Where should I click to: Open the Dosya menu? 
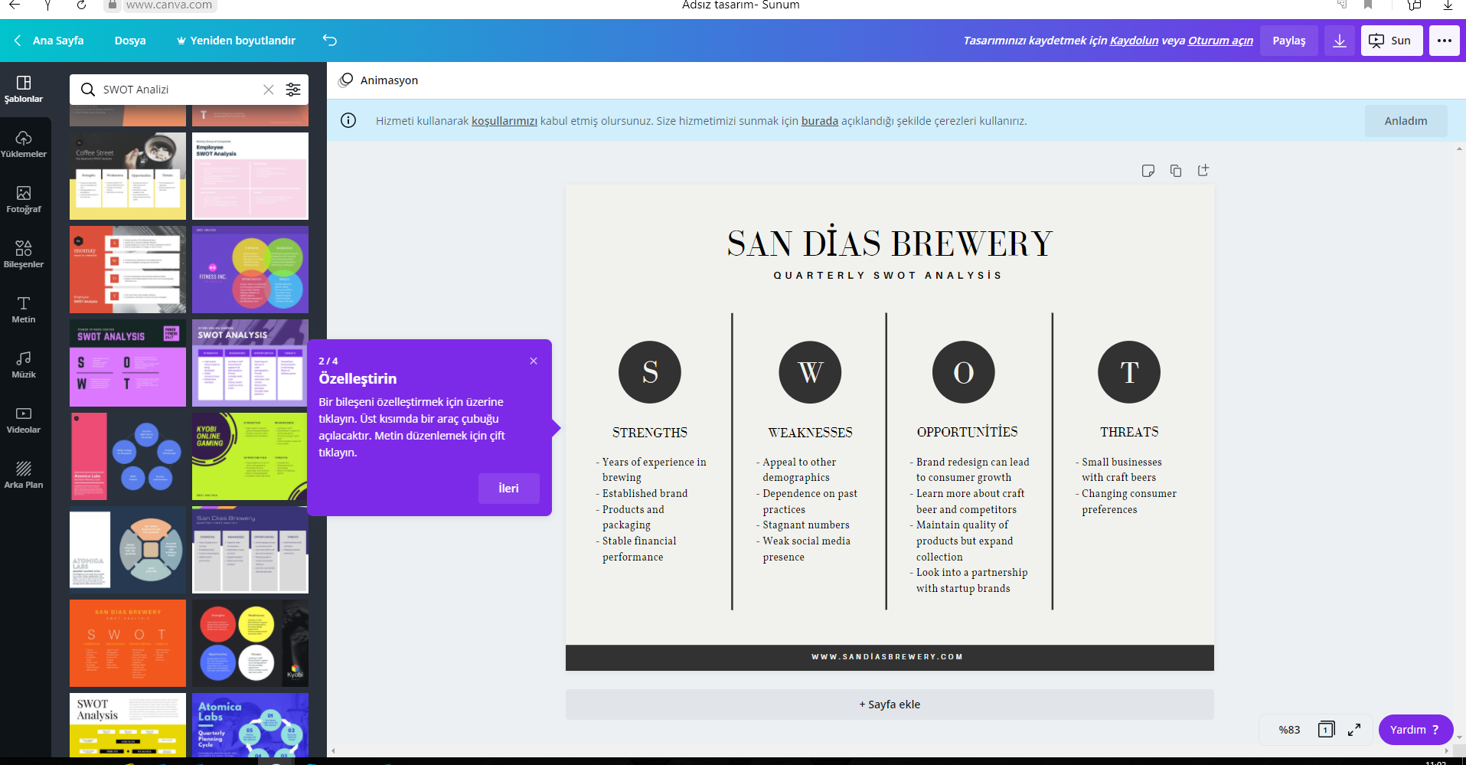click(130, 41)
